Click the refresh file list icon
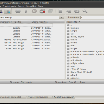Image resolution: width=104 pixels, height=104 pixels. 18,11
